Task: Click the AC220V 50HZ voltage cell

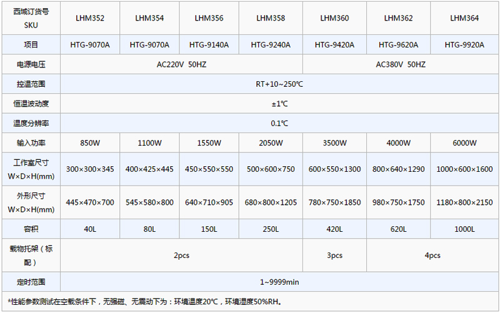Action: point(181,64)
